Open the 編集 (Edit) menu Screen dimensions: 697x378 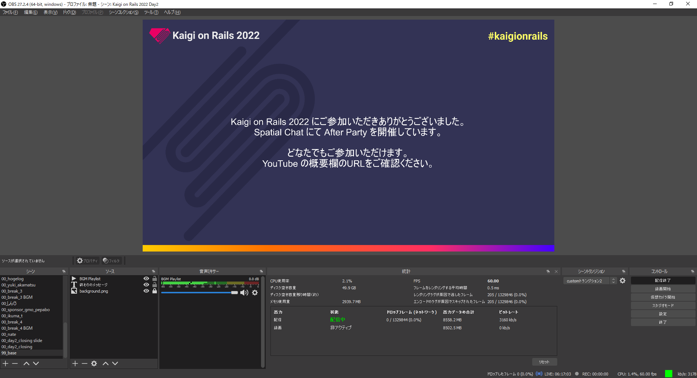click(x=31, y=12)
